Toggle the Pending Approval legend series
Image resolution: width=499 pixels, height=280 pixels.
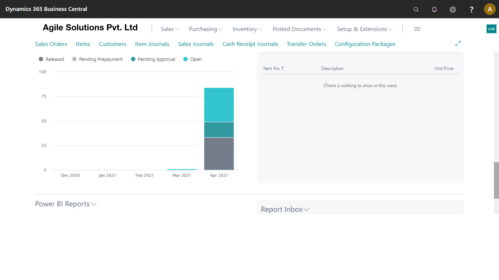(x=153, y=59)
